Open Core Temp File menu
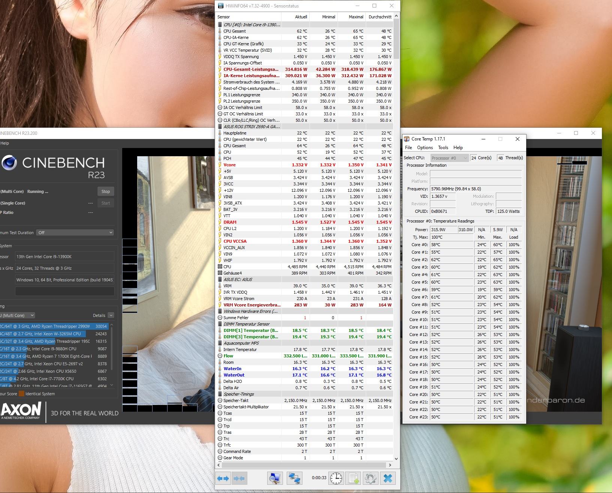The width and height of the screenshot is (612, 493). (408, 148)
